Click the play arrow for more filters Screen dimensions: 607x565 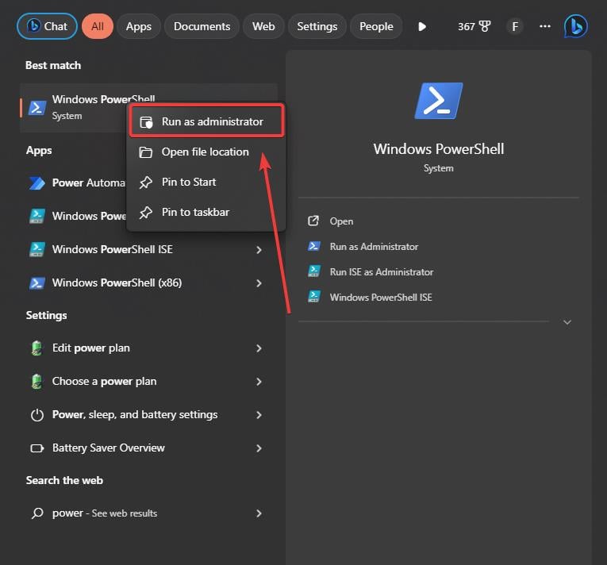tap(422, 26)
